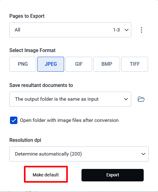This screenshot has height=192, width=158.
Task: Click the black Export button
Action: 113,175
